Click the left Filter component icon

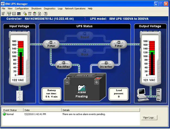click(x=51, y=44)
